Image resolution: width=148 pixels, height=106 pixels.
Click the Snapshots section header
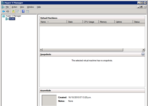coord(92,54)
